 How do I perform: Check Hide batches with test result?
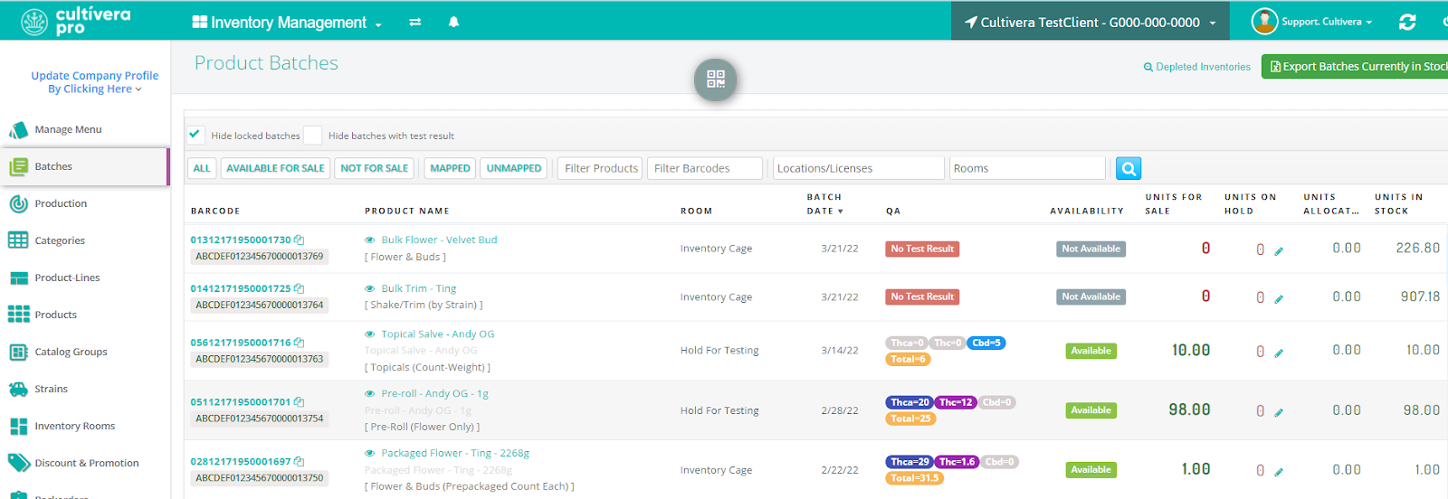[x=312, y=135]
